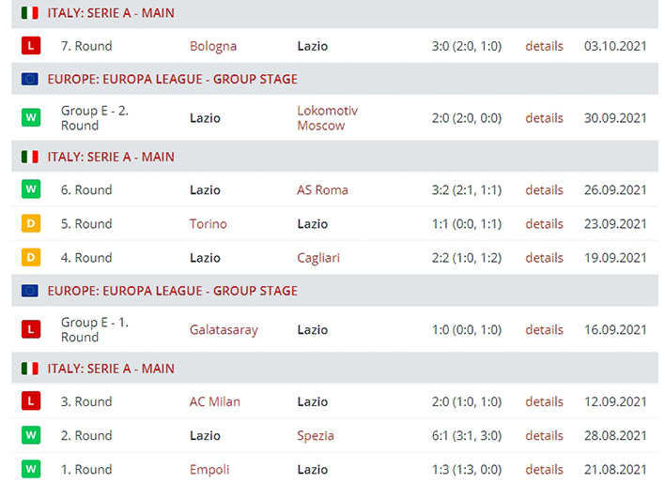Viewport: 665px width, 483px height.
Task: Click the Europe flag icon above Lokomotiv match
Action: [30, 79]
